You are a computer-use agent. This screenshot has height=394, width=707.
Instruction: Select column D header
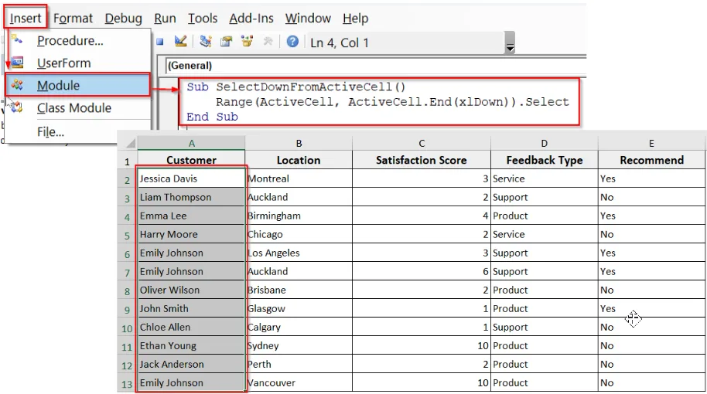click(x=545, y=143)
